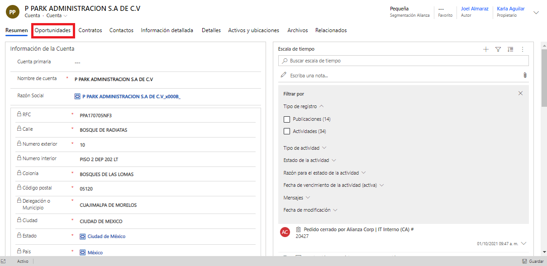Open the Oportunidades tab
This screenshot has height=266, width=547.
tap(53, 30)
